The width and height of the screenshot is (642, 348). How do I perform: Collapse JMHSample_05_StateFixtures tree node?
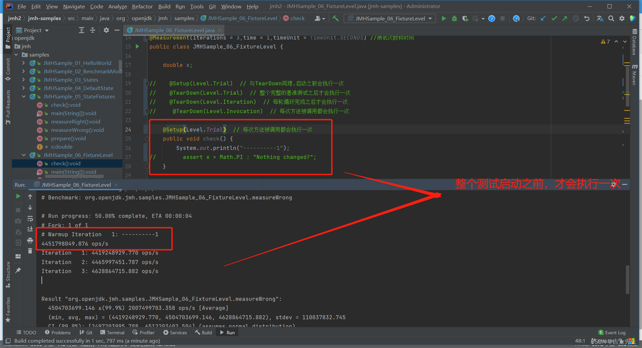click(23, 96)
